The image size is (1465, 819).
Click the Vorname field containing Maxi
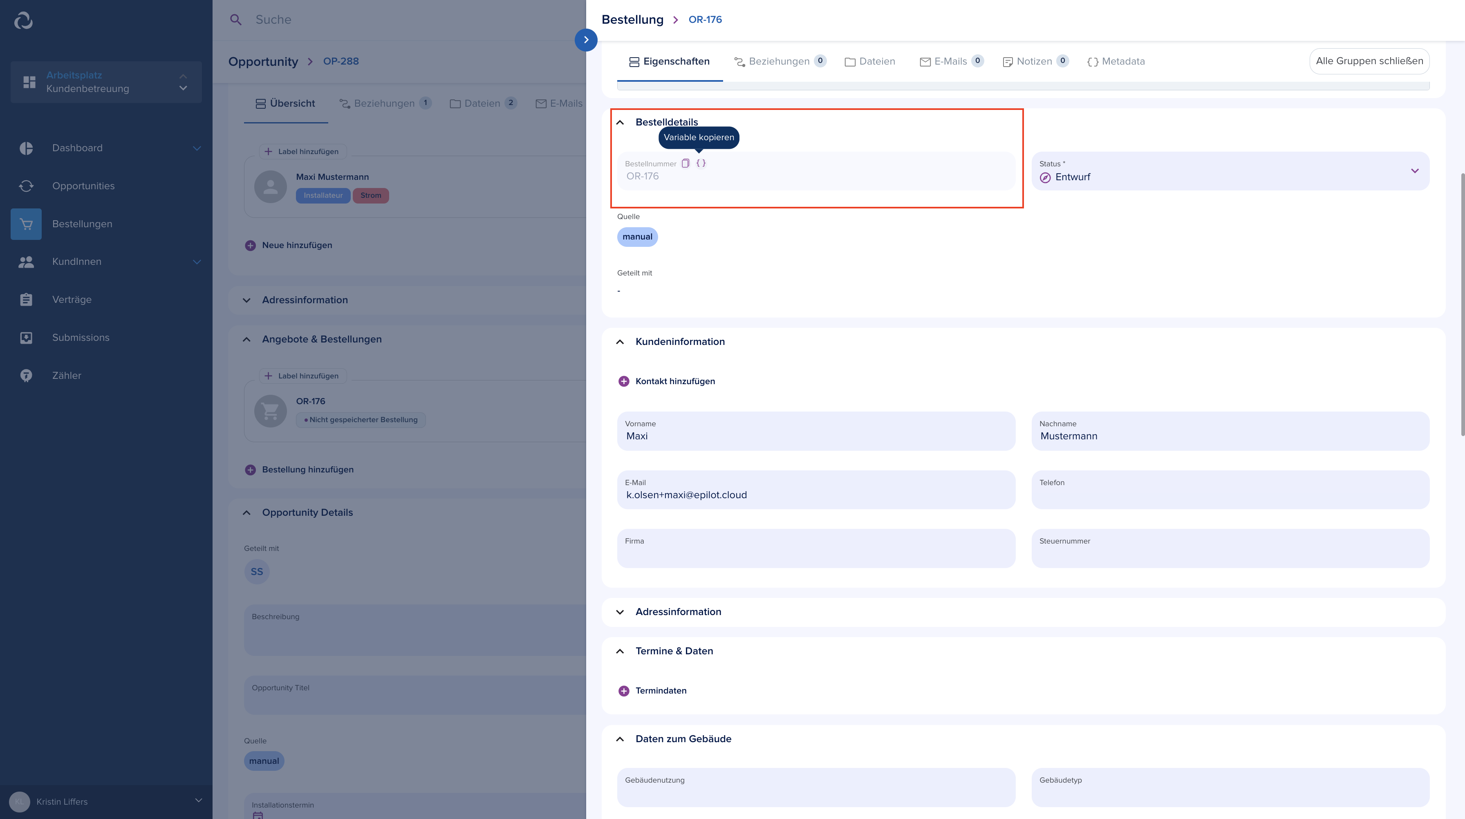pyautogui.click(x=816, y=431)
